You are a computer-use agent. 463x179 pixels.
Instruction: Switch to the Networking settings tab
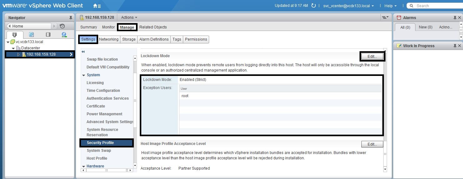[108, 39]
